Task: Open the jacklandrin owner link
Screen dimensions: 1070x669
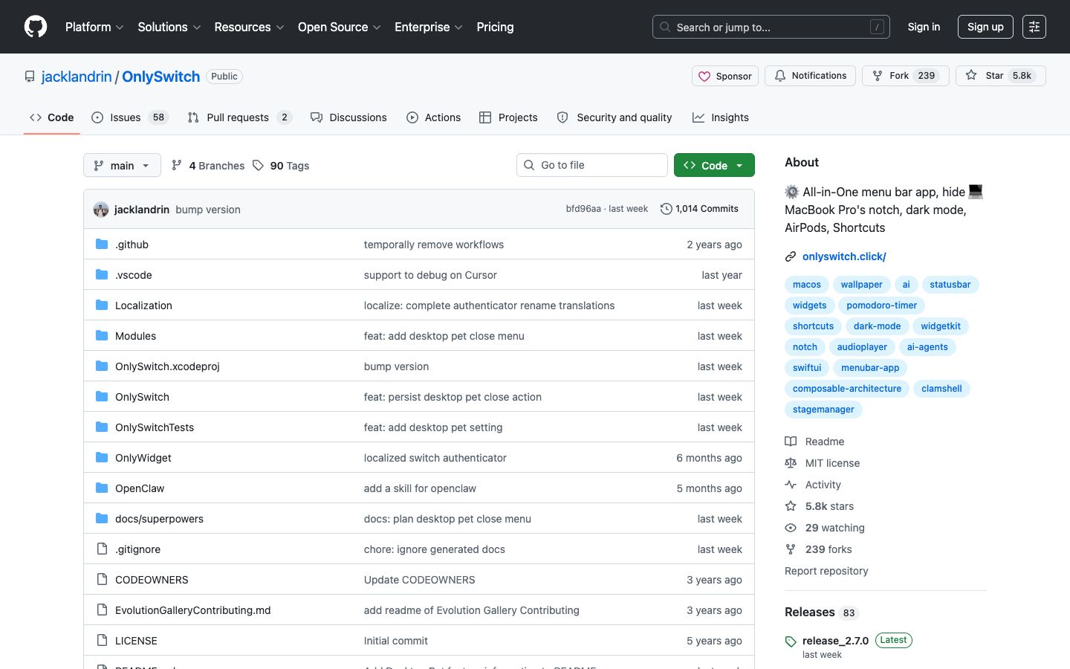Action: pyautogui.click(x=77, y=77)
